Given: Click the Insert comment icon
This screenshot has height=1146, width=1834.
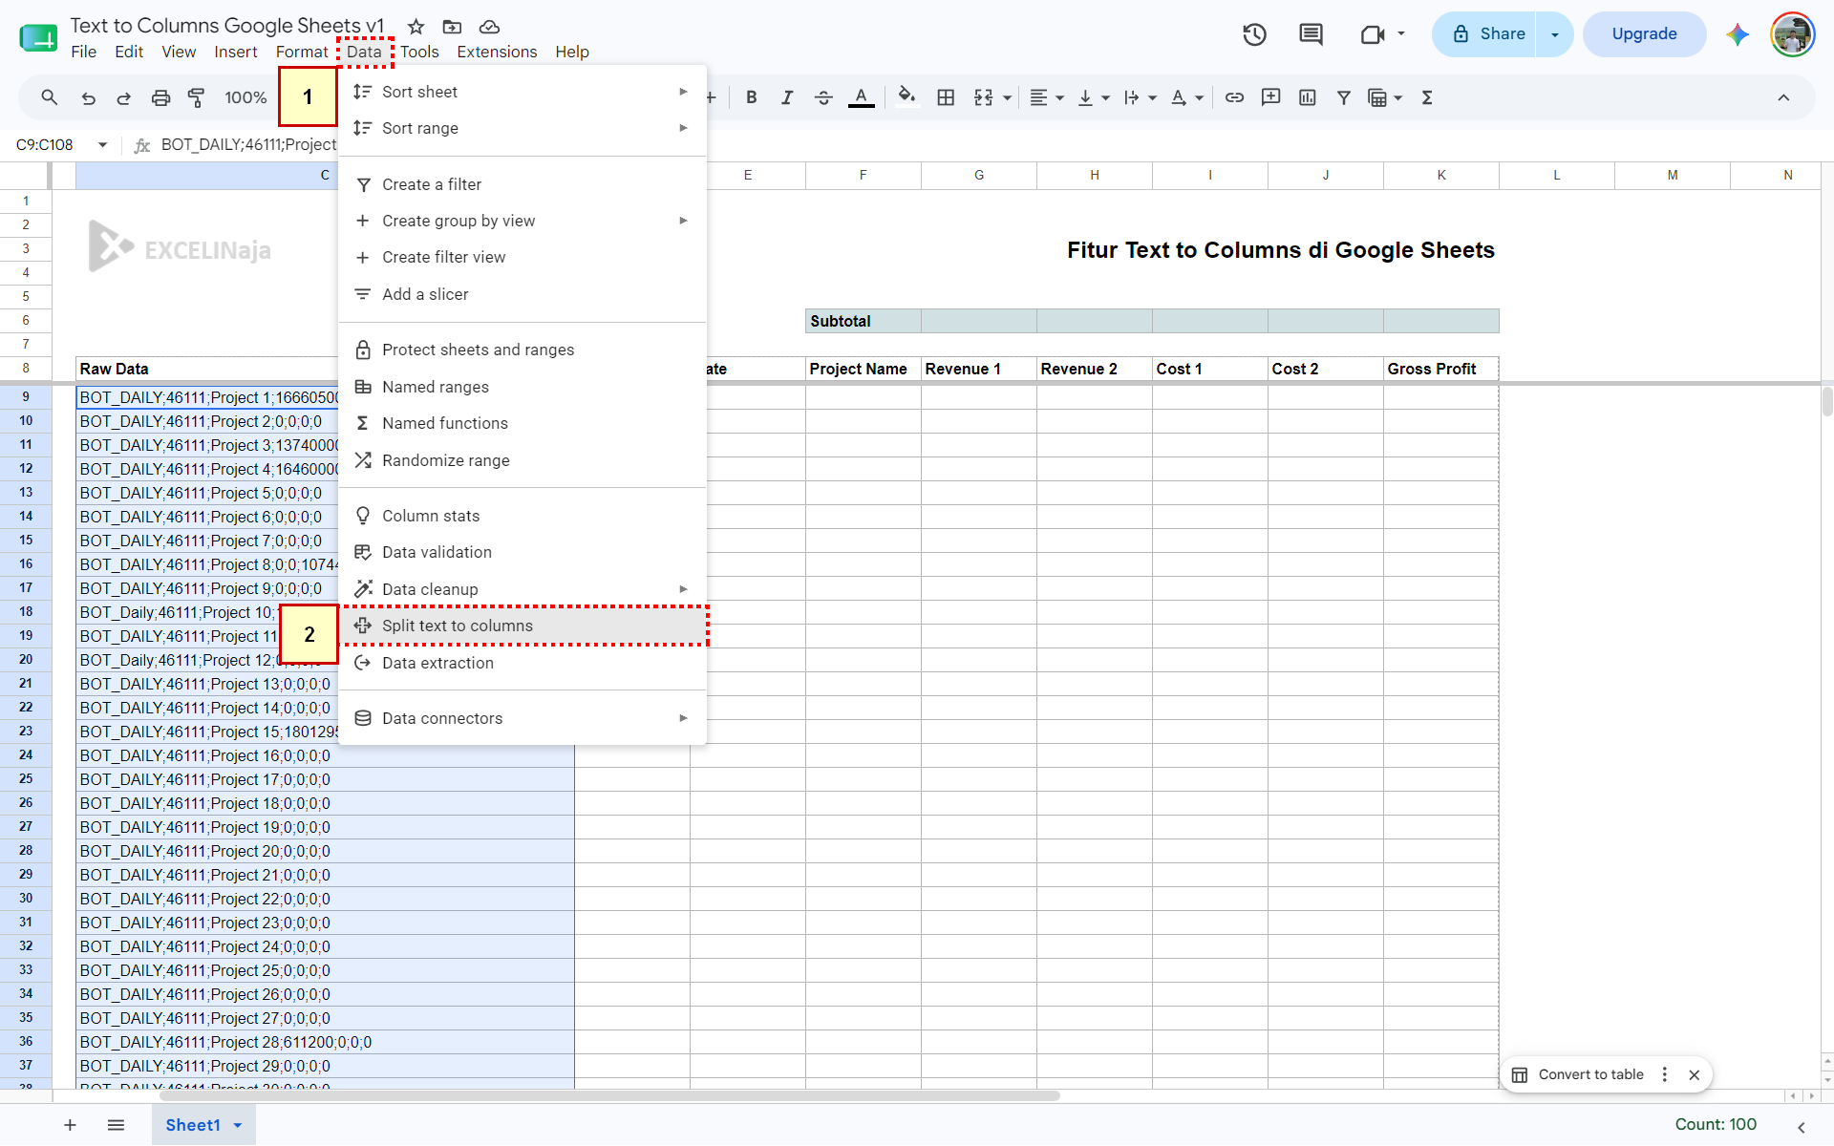Looking at the screenshot, I should click(x=1270, y=97).
